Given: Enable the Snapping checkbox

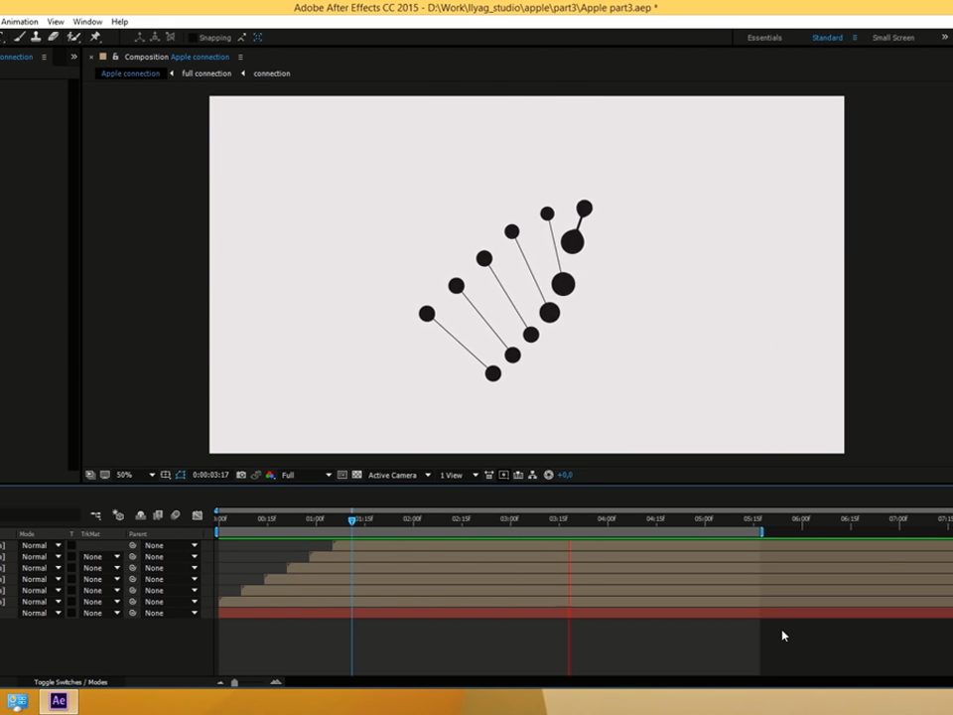Looking at the screenshot, I should click(193, 38).
